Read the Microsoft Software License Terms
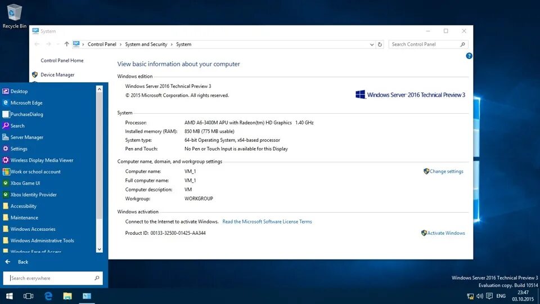 267,222
